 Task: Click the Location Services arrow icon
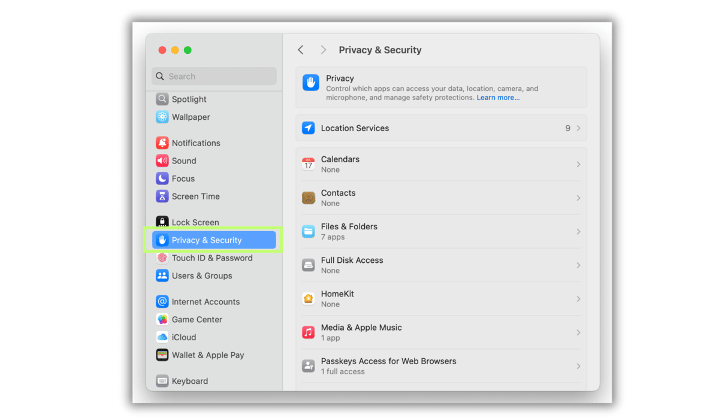pyautogui.click(x=309, y=128)
